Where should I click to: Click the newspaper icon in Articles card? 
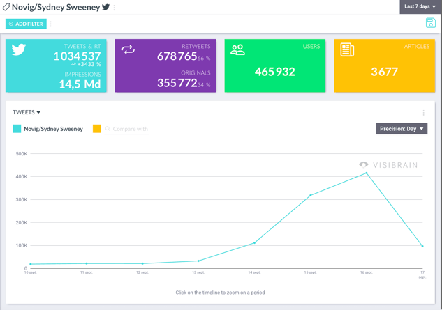[x=347, y=49]
